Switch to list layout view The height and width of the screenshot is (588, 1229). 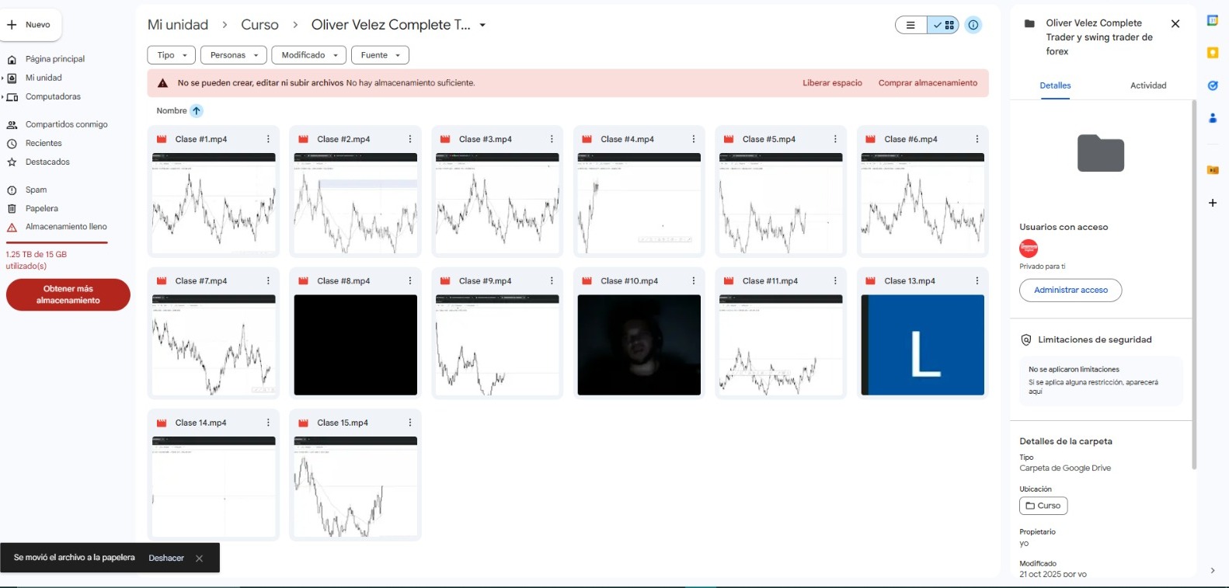pyautogui.click(x=910, y=25)
